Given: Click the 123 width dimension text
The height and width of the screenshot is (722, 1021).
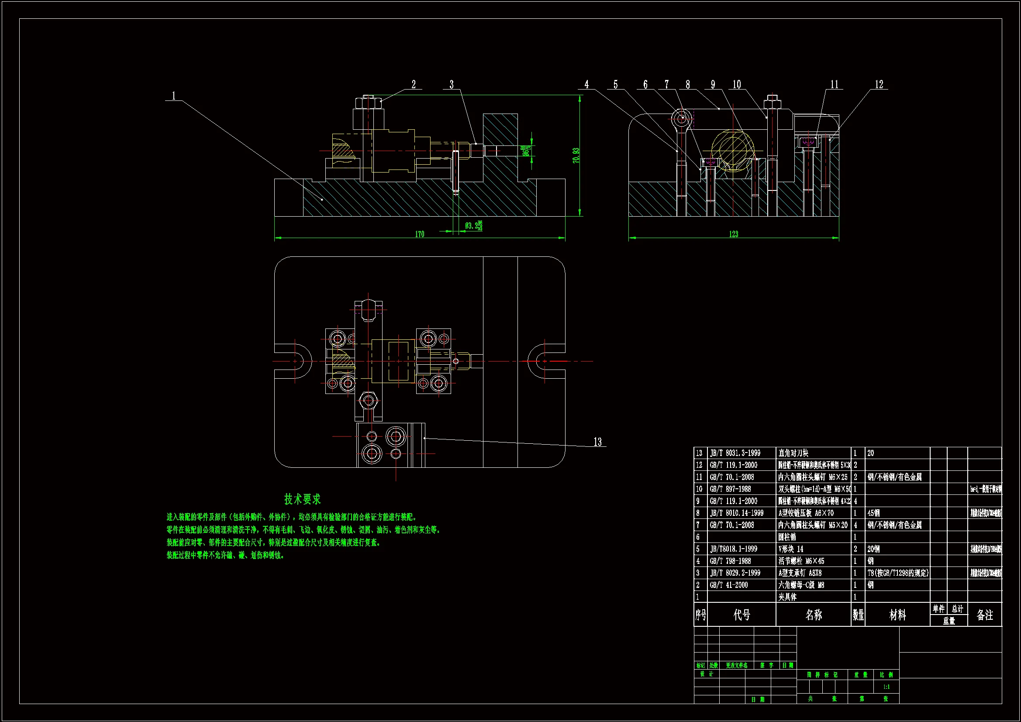Looking at the screenshot, I should 733,234.
